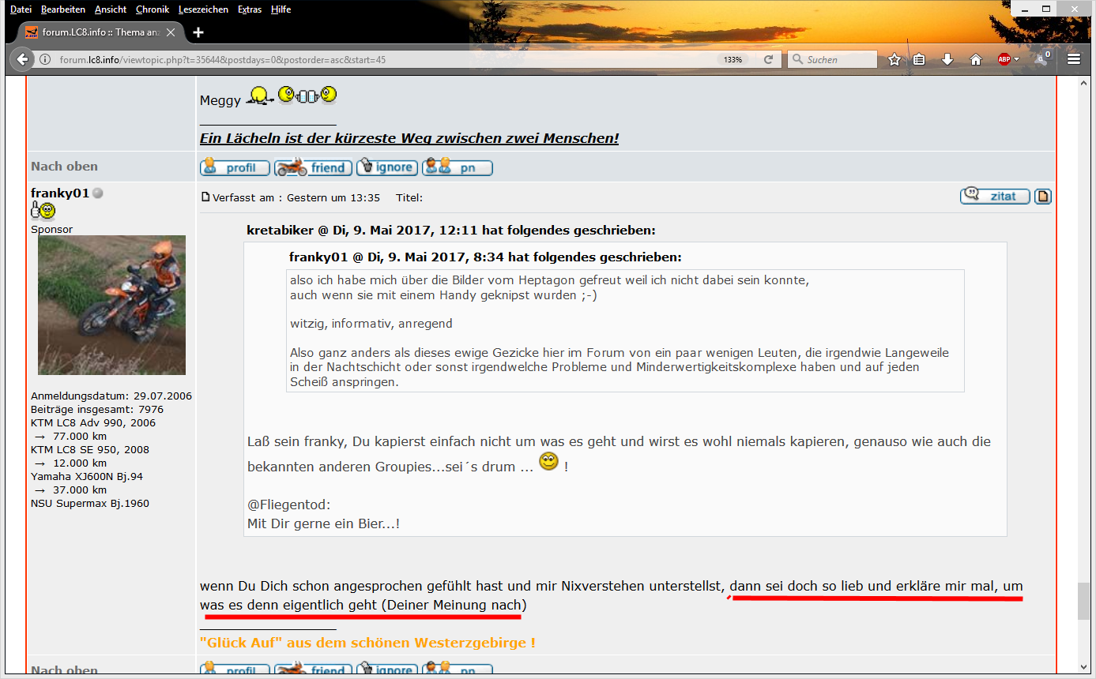
Task: Open the Chronik menu
Action: pos(152,9)
